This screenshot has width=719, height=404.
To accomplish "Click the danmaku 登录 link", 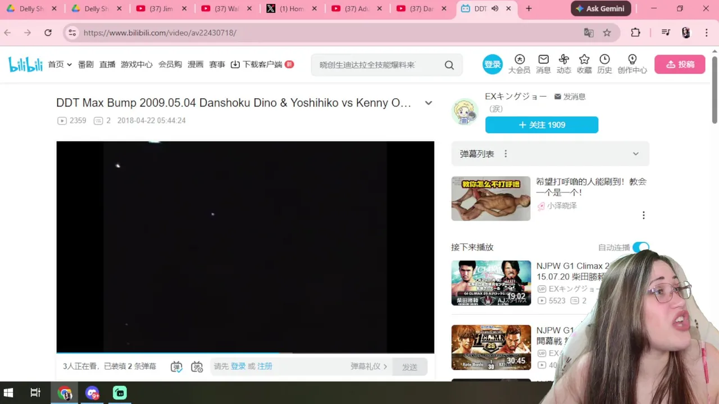I will [238, 366].
